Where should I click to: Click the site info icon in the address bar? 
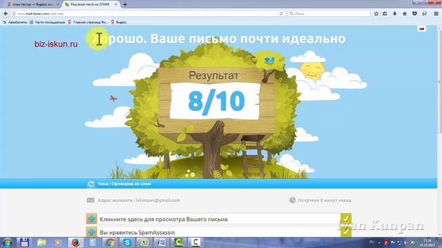(x=14, y=14)
